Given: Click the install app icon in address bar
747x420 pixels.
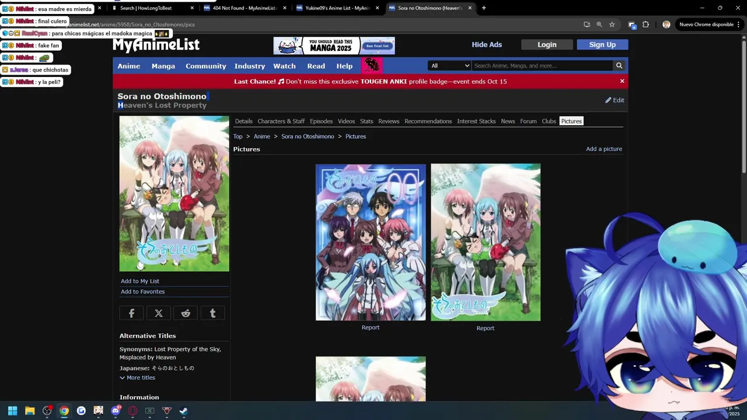Looking at the screenshot, I should pos(587,24).
